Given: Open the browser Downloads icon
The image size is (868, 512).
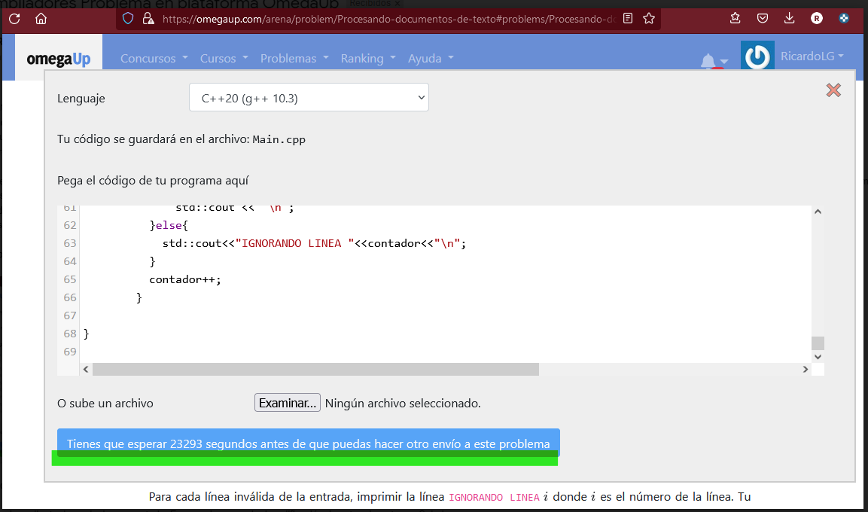Looking at the screenshot, I should coord(790,18).
